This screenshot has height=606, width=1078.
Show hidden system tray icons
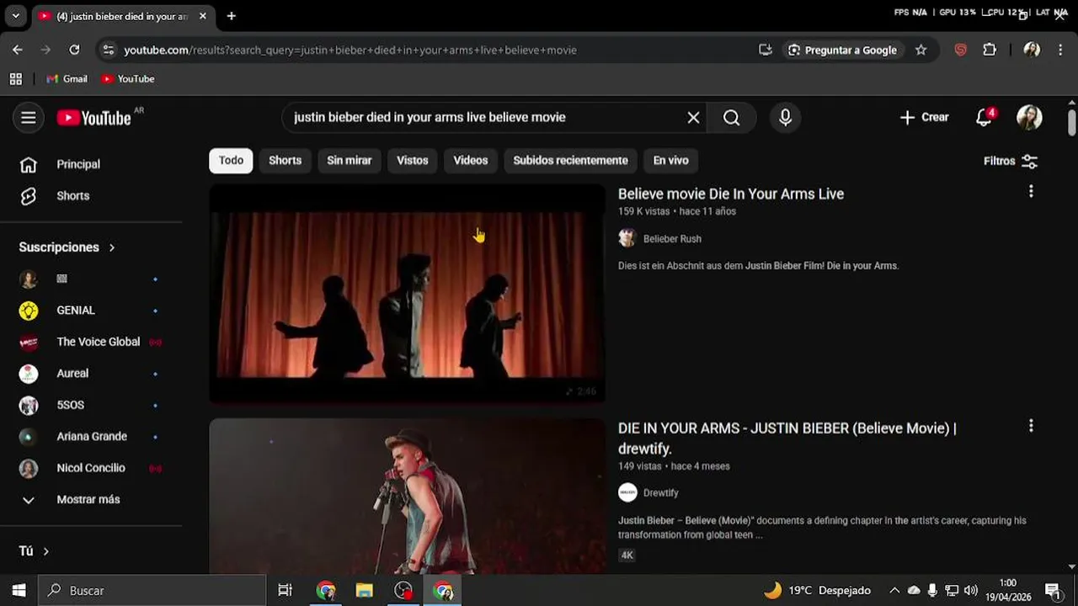pyautogui.click(x=894, y=591)
